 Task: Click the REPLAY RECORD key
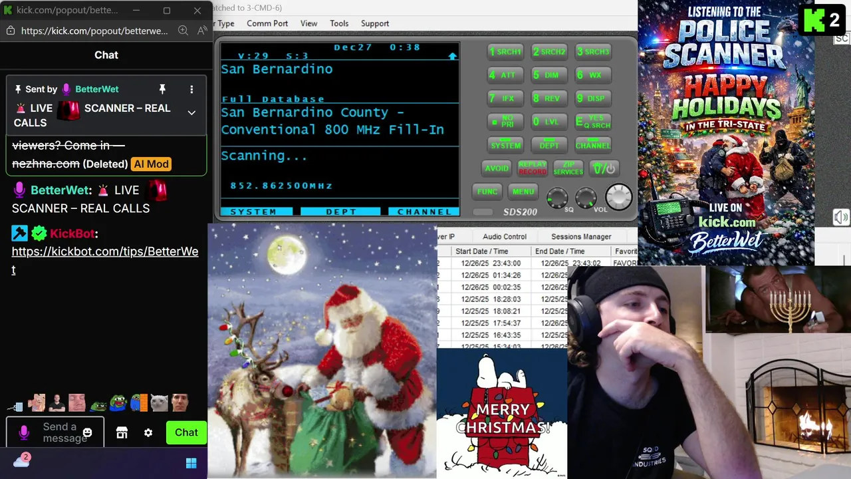click(532, 168)
